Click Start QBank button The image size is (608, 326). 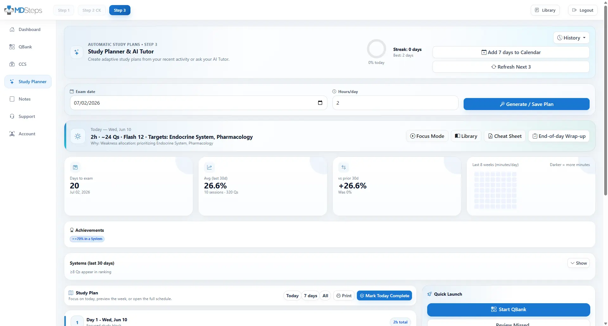[509, 310]
